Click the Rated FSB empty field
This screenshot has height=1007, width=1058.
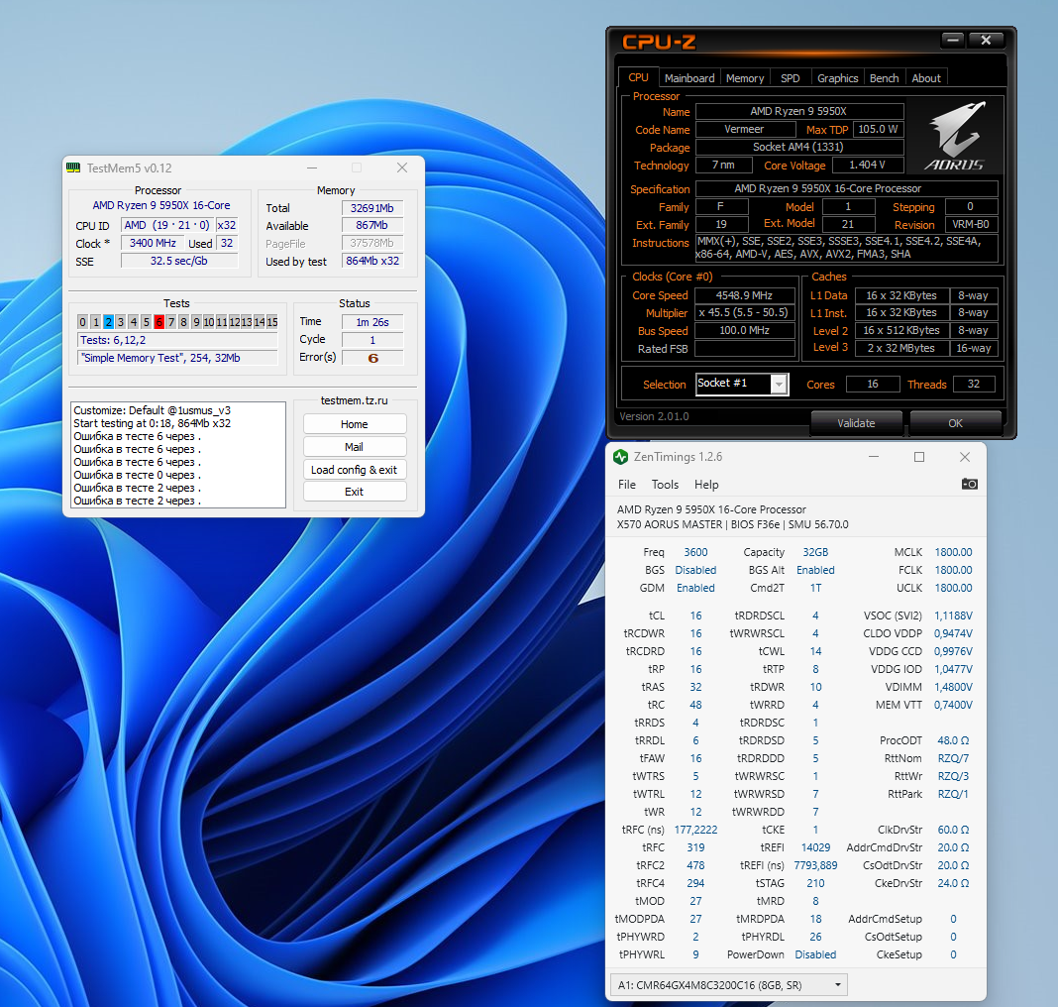[745, 348]
